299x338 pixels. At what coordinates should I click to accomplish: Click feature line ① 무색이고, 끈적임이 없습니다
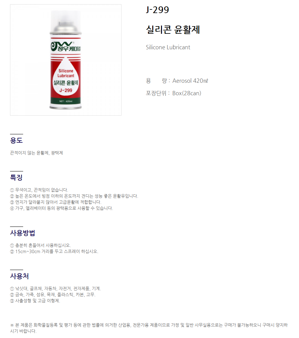coord(39,190)
